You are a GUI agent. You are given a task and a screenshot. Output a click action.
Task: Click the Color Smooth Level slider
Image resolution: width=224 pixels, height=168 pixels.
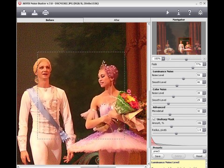pyautogui.click(x=168, y=104)
